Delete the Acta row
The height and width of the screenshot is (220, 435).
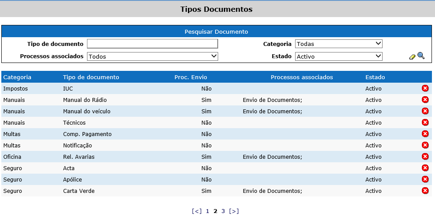tap(425, 168)
